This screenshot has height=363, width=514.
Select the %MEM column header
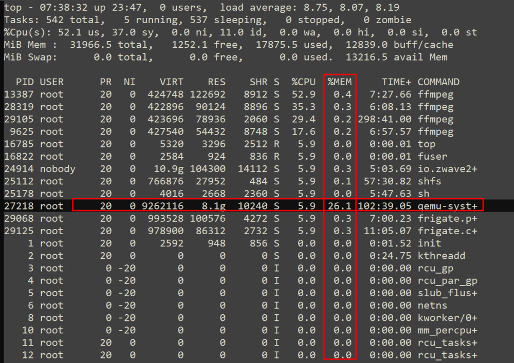[340, 82]
